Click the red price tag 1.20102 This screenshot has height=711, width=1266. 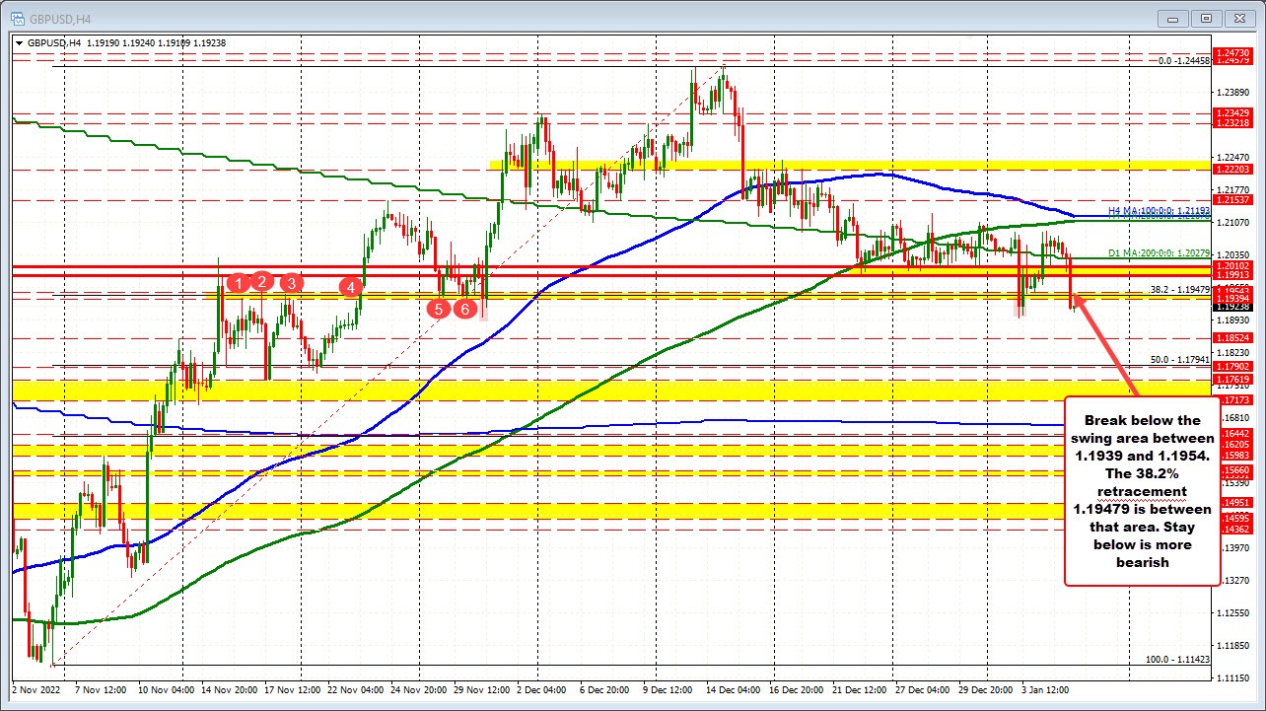click(1233, 265)
